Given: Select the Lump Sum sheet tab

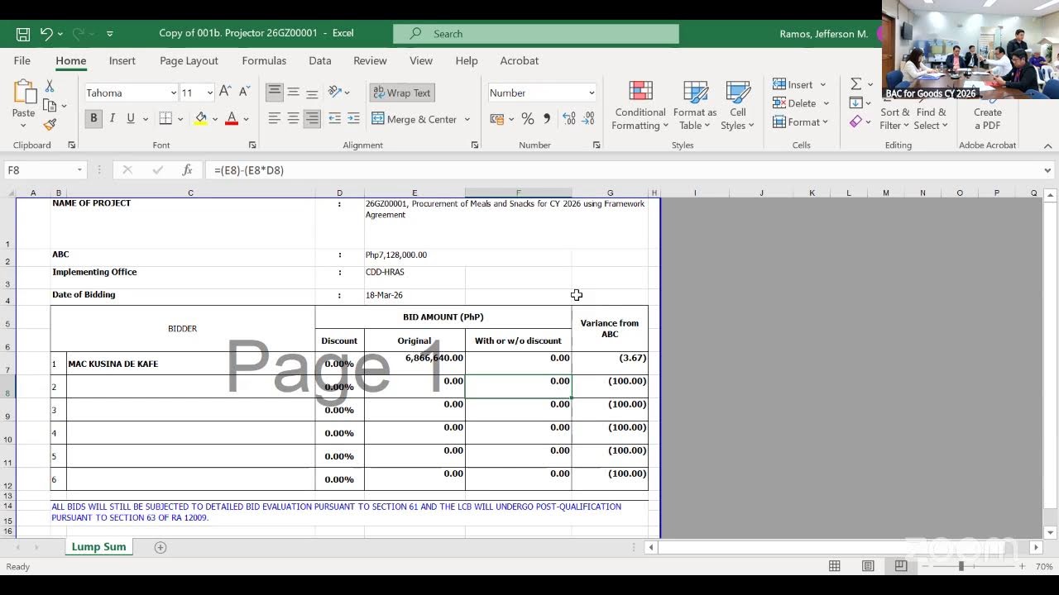Looking at the screenshot, I should point(98,547).
